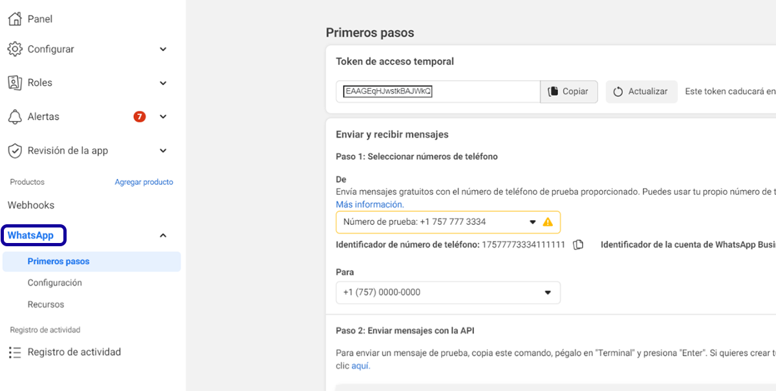The height and width of the screenshot is (391, 776).
Task: Open Recursos under WhatsApp
Action: point(45,304)
